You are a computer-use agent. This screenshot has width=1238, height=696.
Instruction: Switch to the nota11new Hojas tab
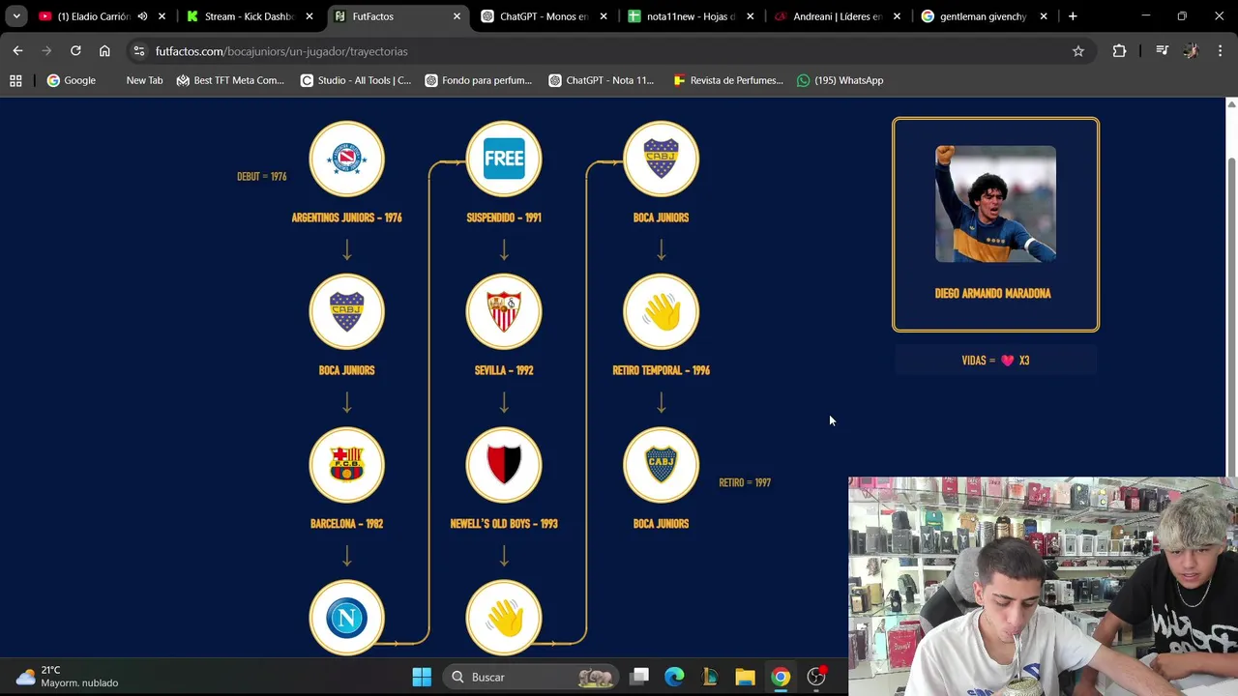[x=690, y=16]
